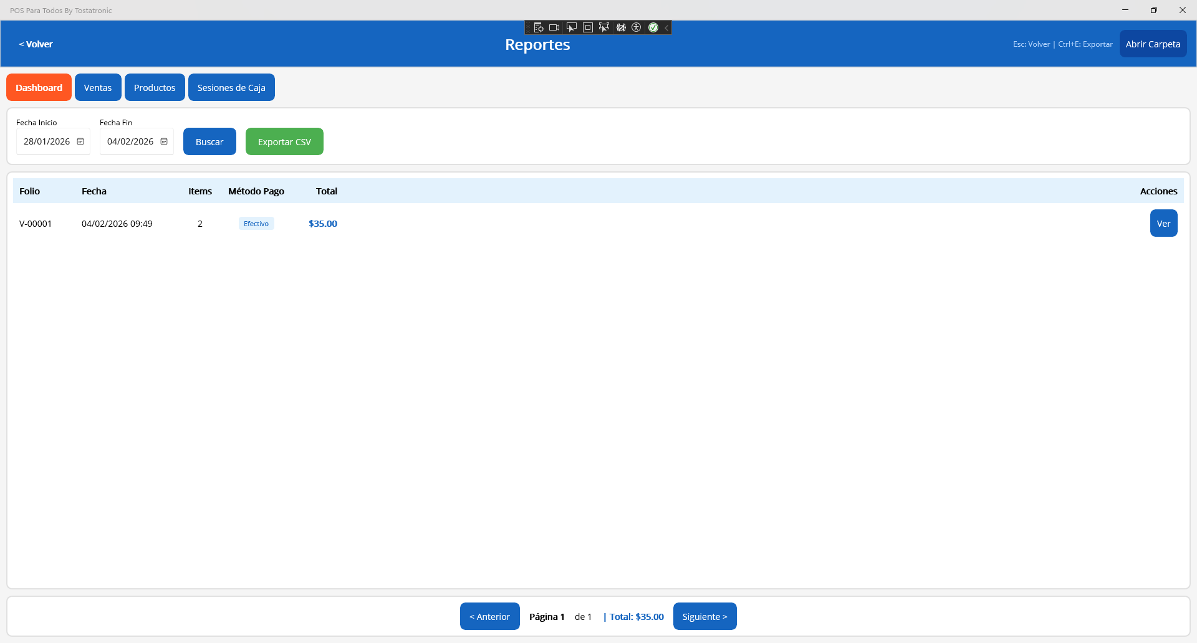Image resolution: width=1197 pixels, height=643 pixels.
Task: Open the binding failures braces icon
Action: pyautogui.click(x=621, y=27)
